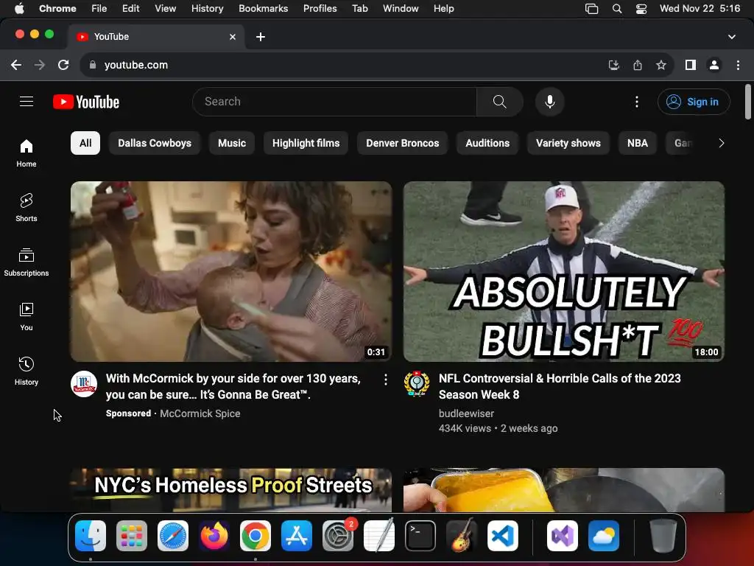Show more category chips with right arrow
754x566 pixels.
pyautogui.click(x=722, y=143)
